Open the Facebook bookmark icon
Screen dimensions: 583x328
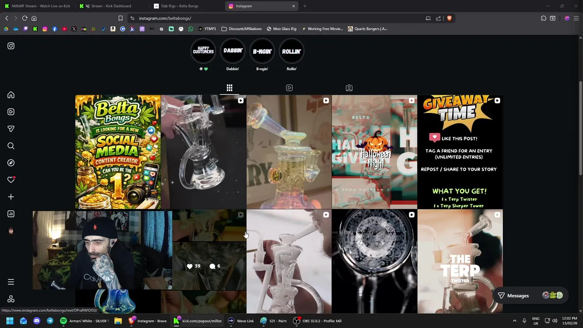tap(55, 29)
